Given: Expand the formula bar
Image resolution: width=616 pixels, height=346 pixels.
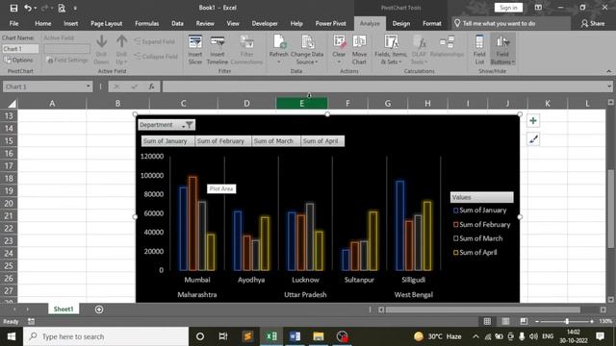Looking at the screenshot, I should [x=609, y=86].
